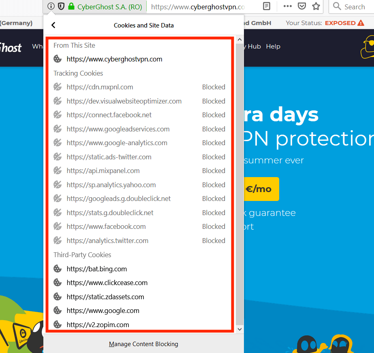Click scrollbar down arrow in cookies panel
Viewport: 374px width, 353px height.
[240, 329]
